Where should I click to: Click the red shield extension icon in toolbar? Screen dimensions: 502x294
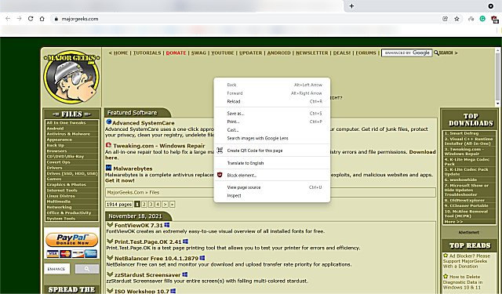pyautogui.click(x=495, y=20)
